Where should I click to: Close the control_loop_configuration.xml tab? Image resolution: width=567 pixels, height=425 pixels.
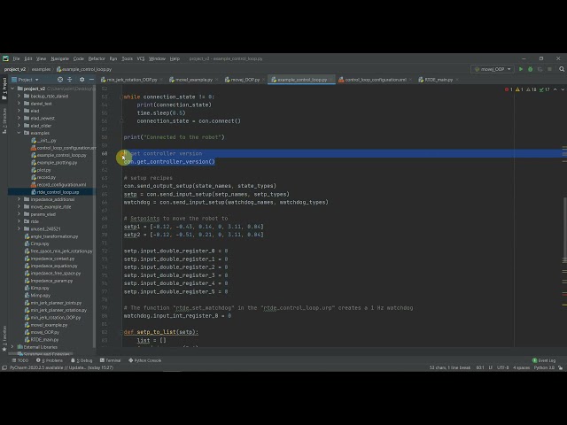click(x=410, y=80)
